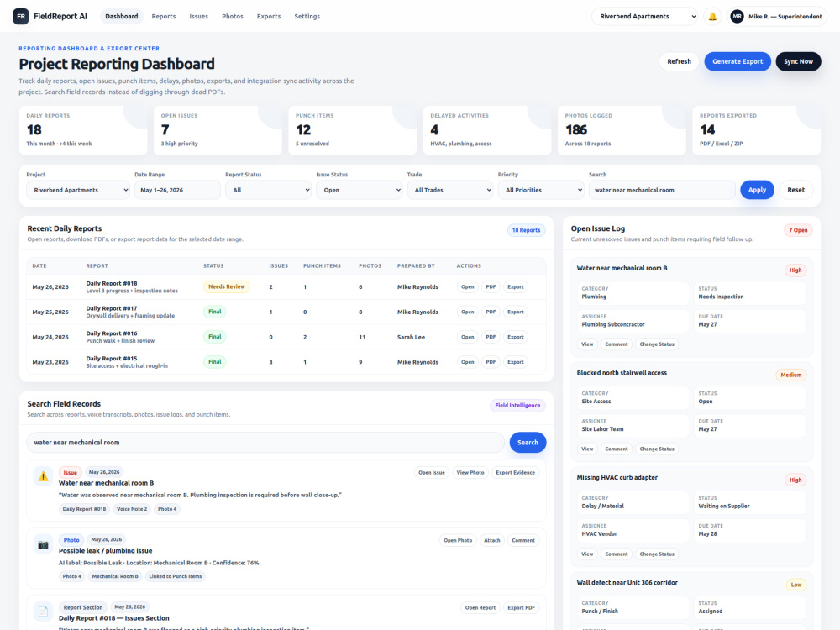Open the notifications bell

tap(712, 17)
